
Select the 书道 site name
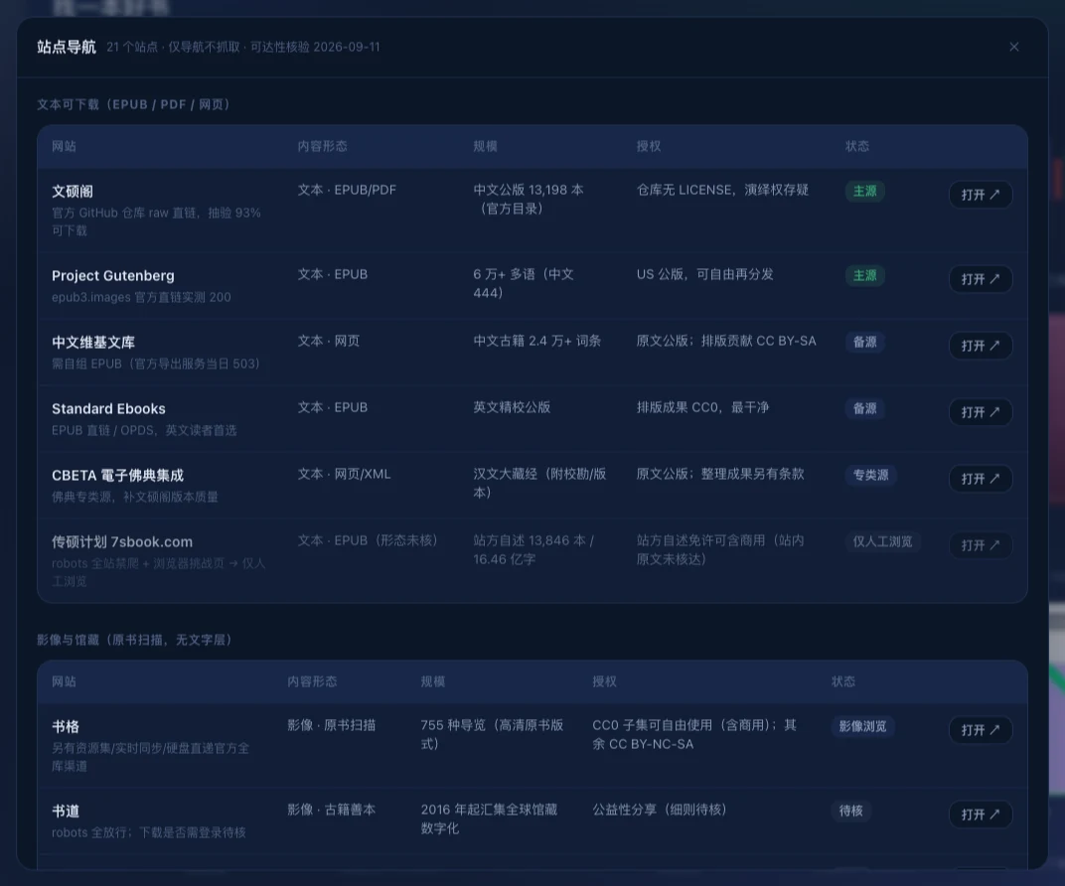coord(66,811)
